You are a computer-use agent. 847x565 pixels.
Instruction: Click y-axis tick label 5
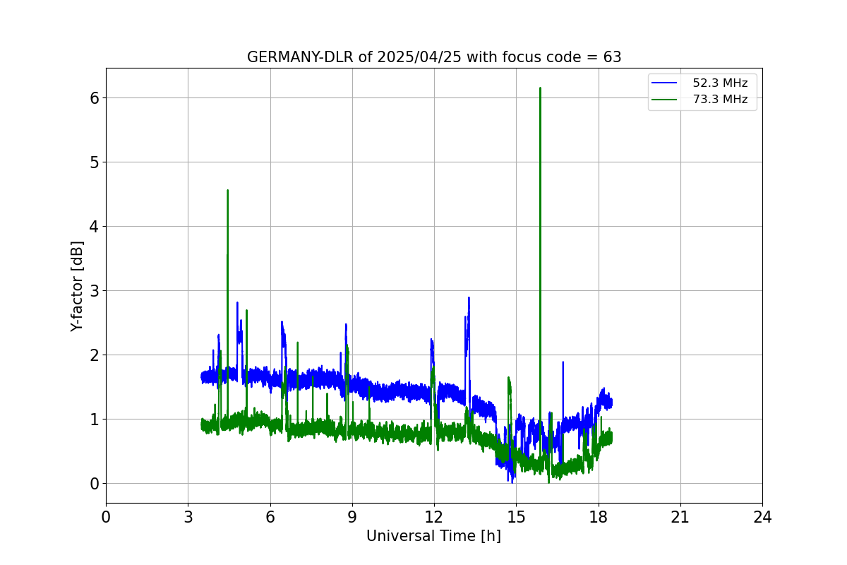coord(94,162)
